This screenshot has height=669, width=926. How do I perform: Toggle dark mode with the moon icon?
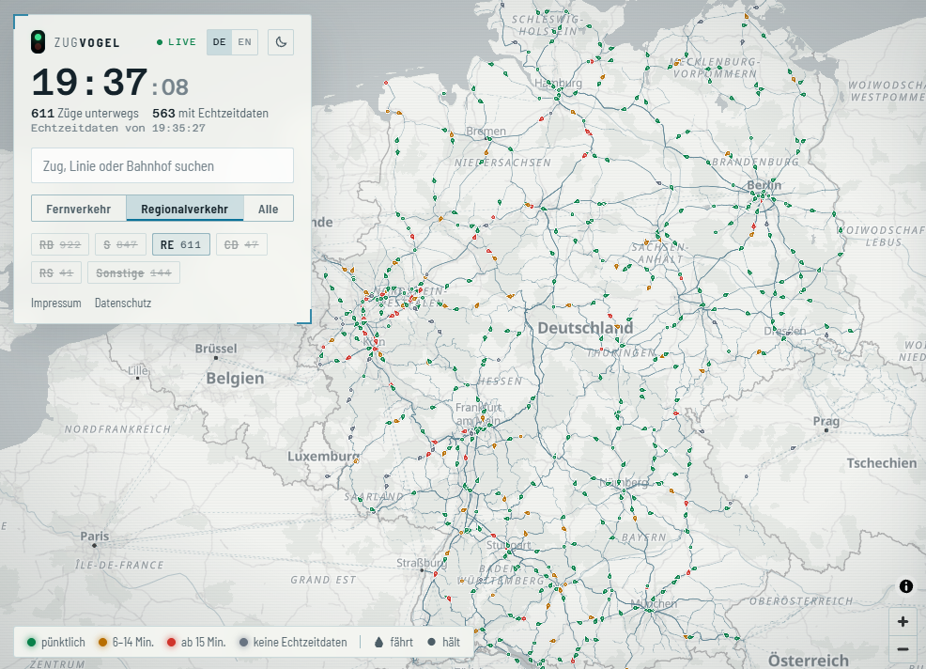tap(281, 42)
